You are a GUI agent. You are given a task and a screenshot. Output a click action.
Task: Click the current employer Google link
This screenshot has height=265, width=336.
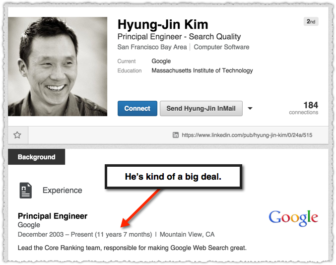(161, 61)
